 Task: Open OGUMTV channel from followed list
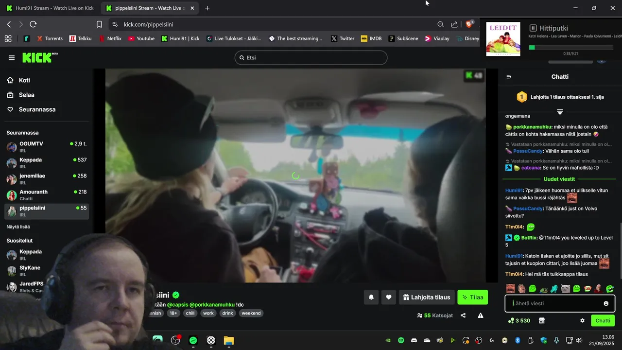(47, 147)
